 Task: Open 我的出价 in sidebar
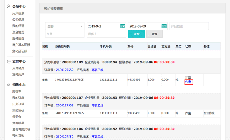18,111
